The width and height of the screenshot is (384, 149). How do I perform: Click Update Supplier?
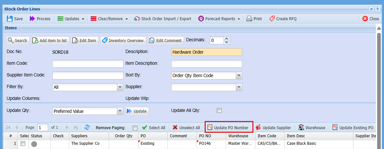point(273,128)
